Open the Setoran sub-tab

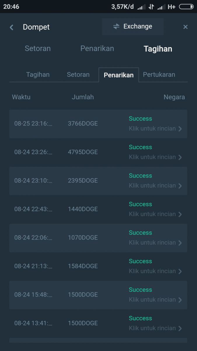[78, 75]
